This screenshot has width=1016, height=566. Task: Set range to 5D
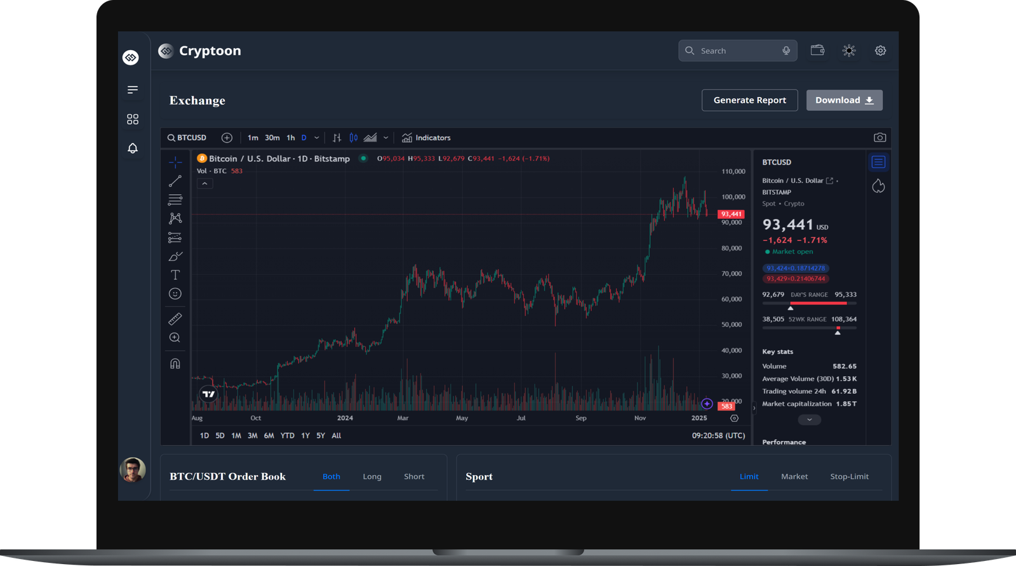click(x=220, y=436)
